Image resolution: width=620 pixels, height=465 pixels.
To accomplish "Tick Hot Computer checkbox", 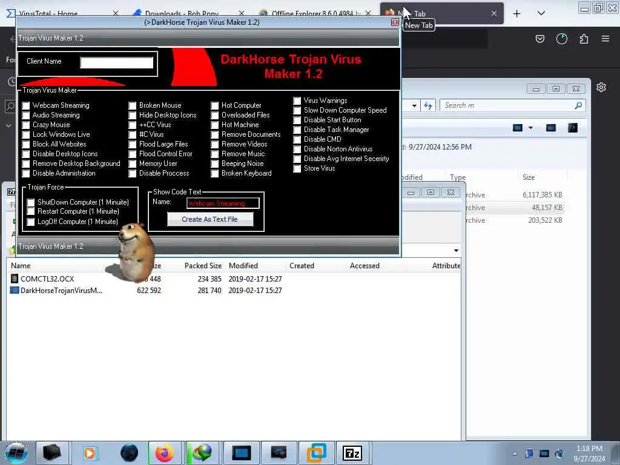I will coord(215,105).
